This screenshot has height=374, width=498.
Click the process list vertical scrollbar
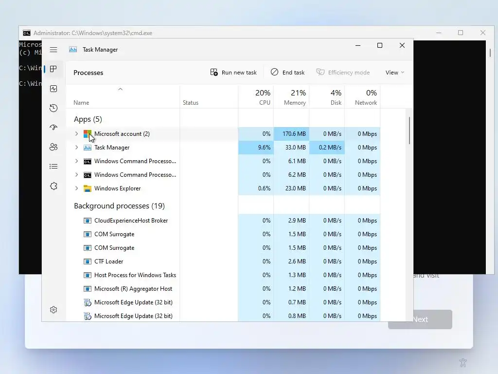pyautogui.click(x=409, y=131)
